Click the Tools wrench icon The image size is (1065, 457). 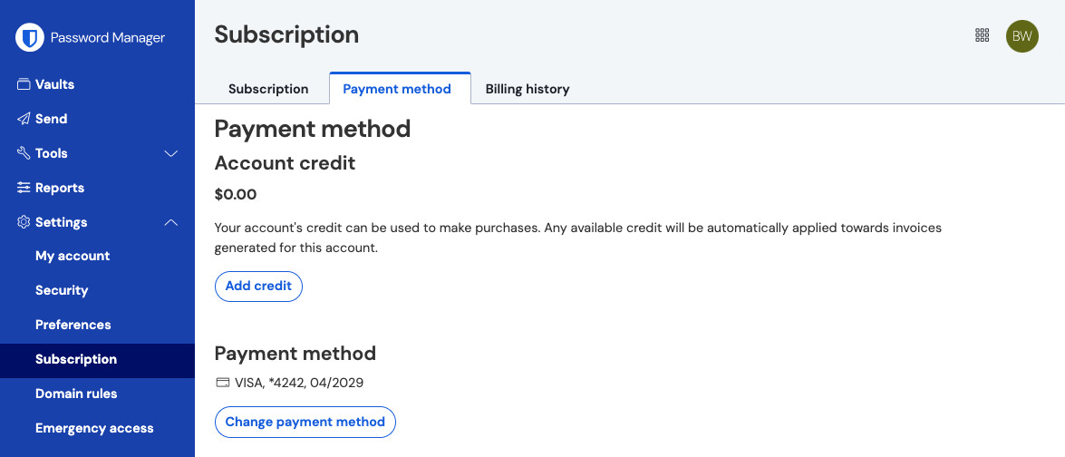click(x=24, y=153)
